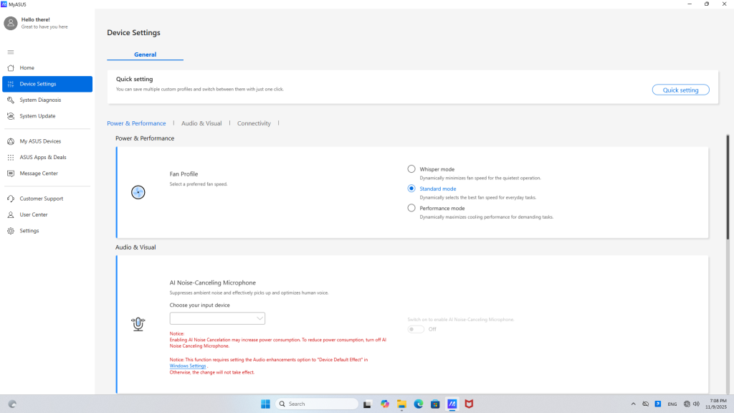Open My ASUS Devices section
The image size is (734, 413).
(x=40, y=141)
